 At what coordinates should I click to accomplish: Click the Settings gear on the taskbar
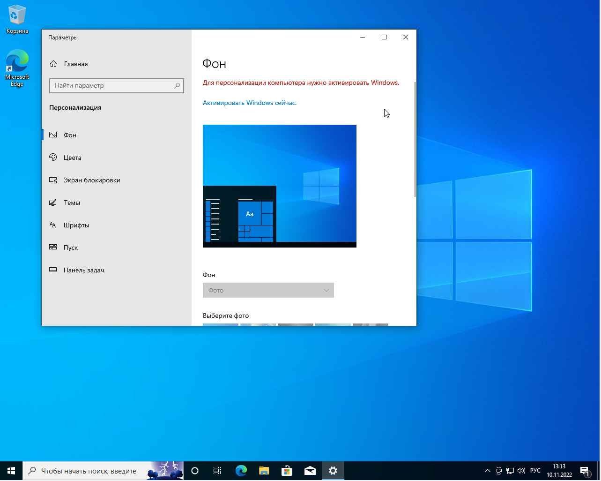(333, 471)
